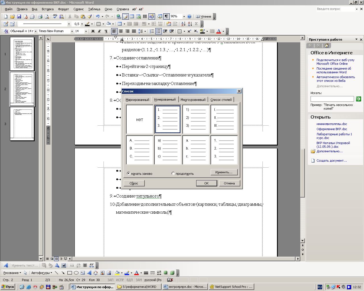The height and width of the screenshot is (291, 364).
Task: Click the Italic (К) button
Action: 99,31
